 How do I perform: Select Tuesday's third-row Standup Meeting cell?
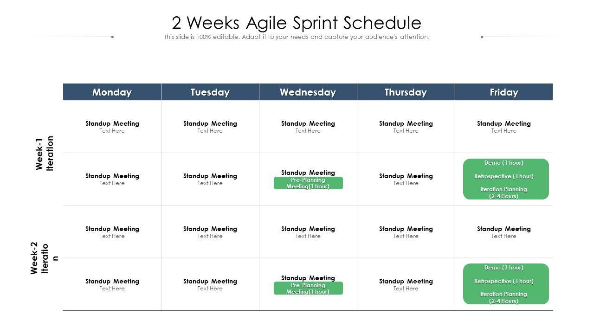click(x=210, y=232)
